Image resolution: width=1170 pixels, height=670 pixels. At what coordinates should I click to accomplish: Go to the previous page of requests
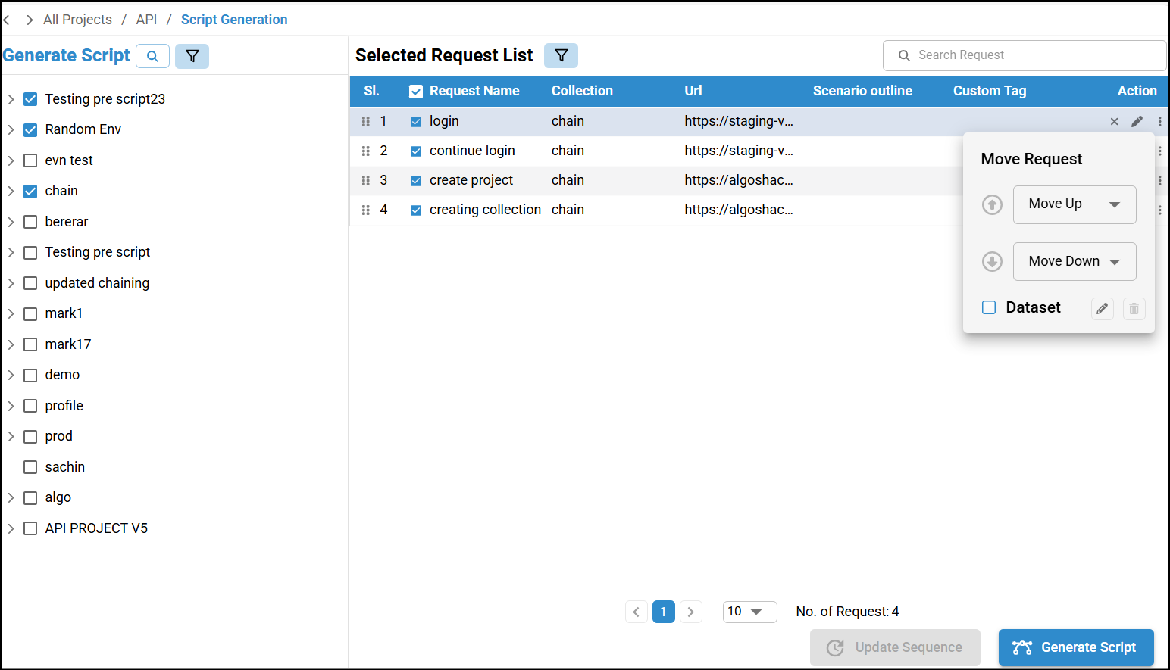(x=637, y=612)
